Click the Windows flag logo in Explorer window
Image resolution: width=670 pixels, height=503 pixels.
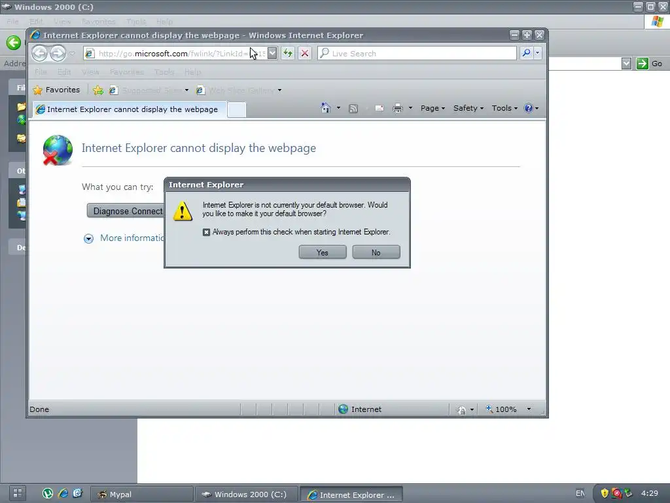tap(658, 22)
